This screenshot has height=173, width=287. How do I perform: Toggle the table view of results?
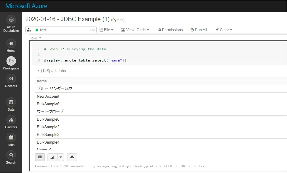pyautogui.click(x=40, y=157)
